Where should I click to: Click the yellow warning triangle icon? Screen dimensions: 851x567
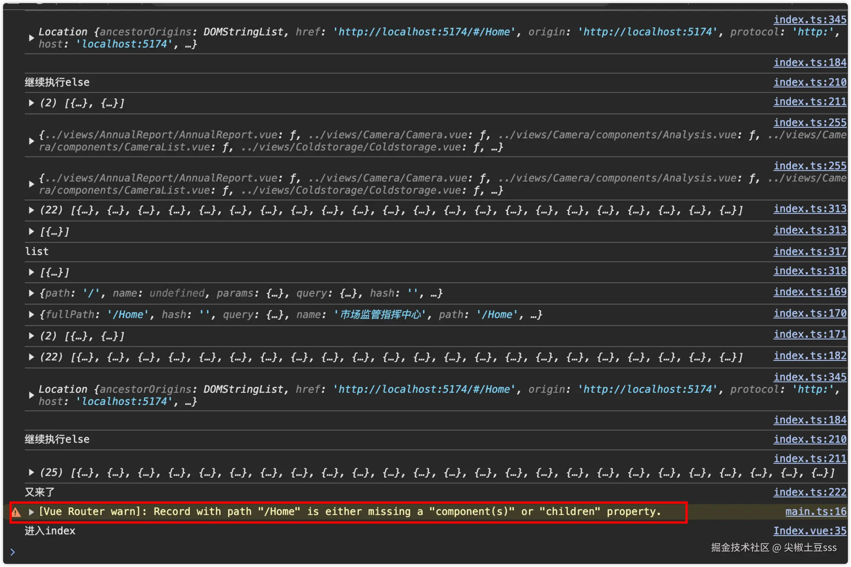(x=16, y=512)
